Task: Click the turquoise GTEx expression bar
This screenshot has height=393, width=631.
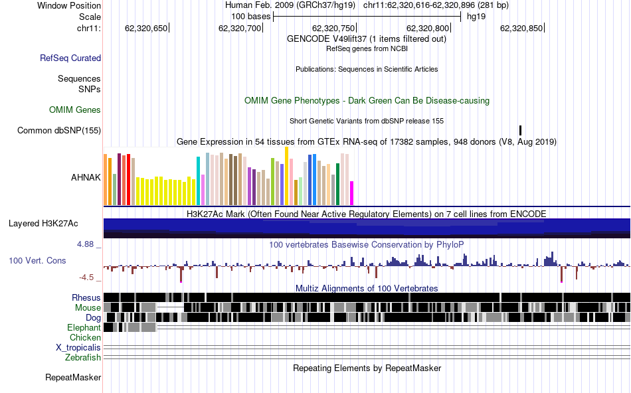Action: click(x=198, y=181)
